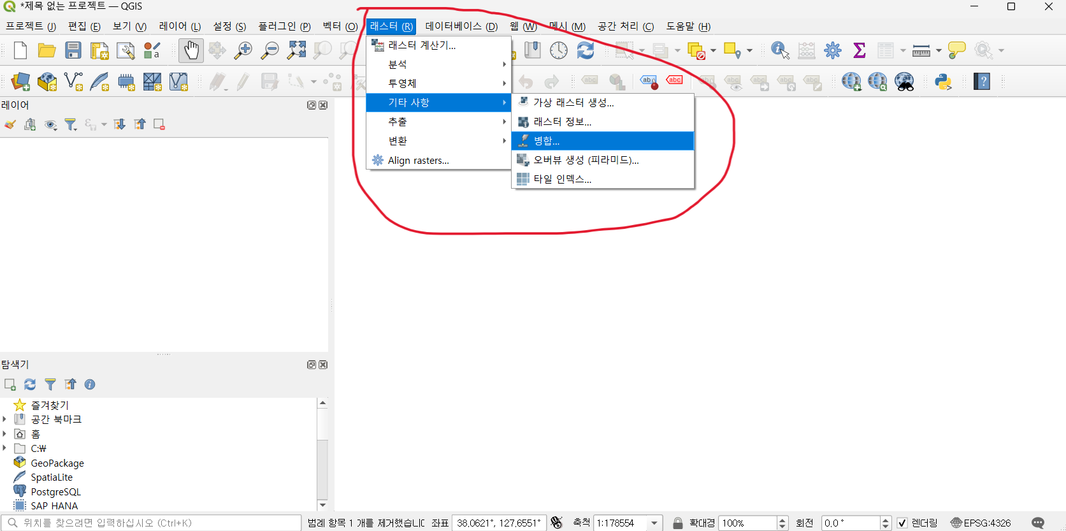The height and width of the screenshot is (531, 1066).
Task: Toggle the Render checkbox in status bar
Action: click(902, 523)
